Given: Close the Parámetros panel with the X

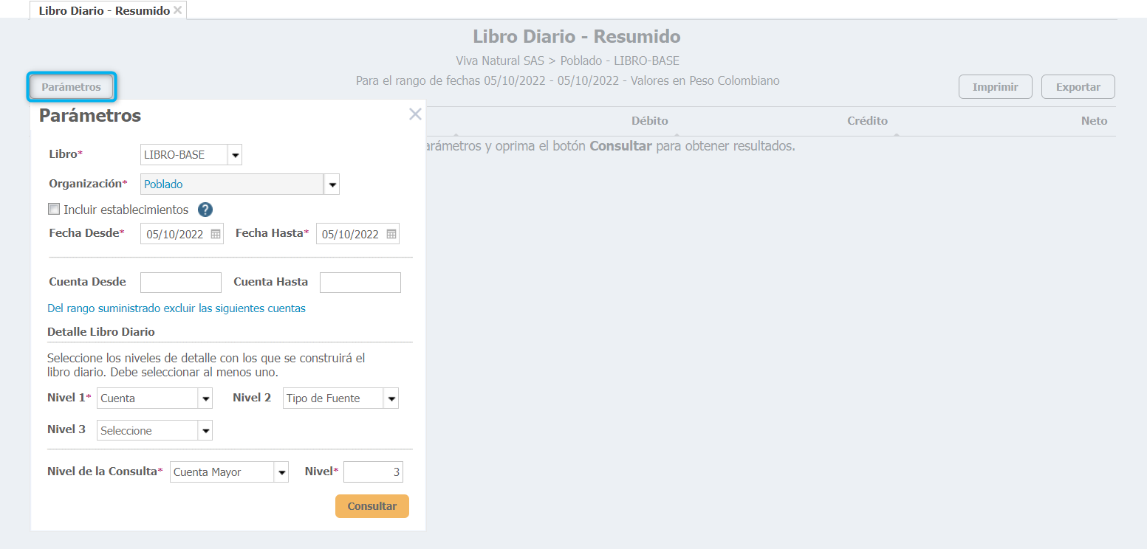Looking at the screenshot, I should point(415,114).
